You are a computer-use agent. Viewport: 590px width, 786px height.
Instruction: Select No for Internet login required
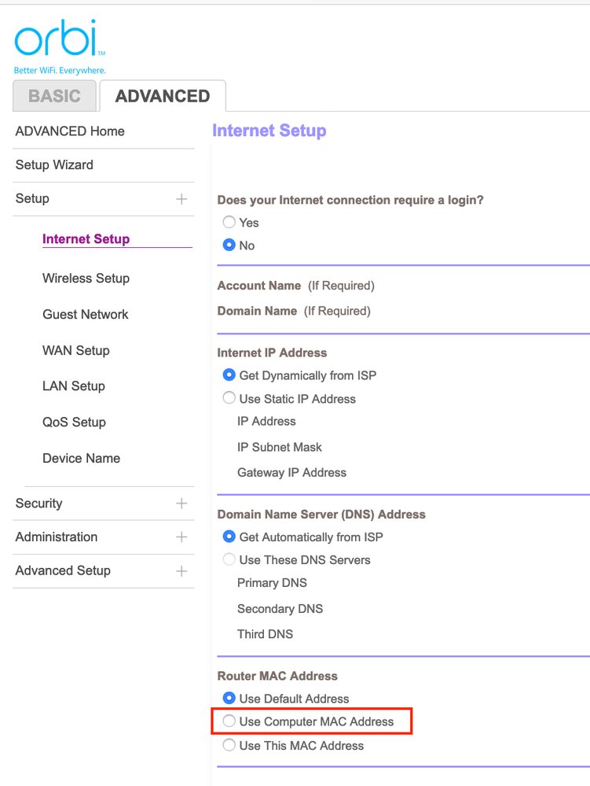coord(229,245)
